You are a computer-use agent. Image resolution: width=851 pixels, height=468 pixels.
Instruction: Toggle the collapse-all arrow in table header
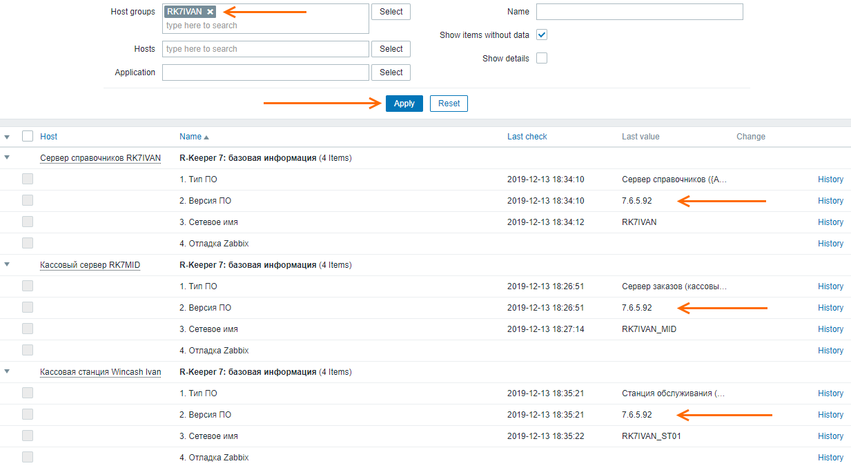click(x=7, y=137)
